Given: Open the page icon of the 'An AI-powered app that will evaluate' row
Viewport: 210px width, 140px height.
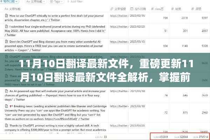Looking at the screenshot, I should pos(6,91).
